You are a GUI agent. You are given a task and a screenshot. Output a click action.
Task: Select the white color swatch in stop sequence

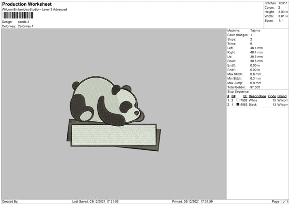238,100
